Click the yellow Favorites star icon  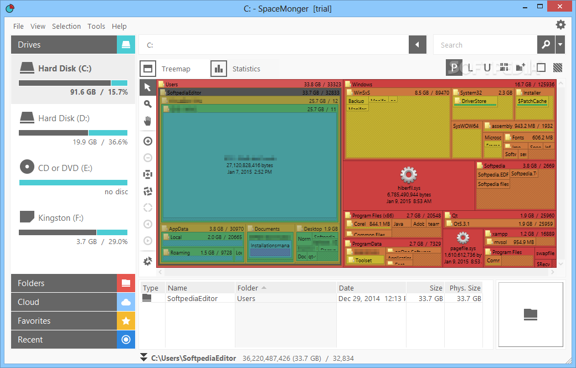point(126,320)
